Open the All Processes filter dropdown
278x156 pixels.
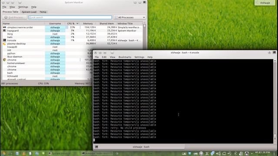tap(130, 17)
